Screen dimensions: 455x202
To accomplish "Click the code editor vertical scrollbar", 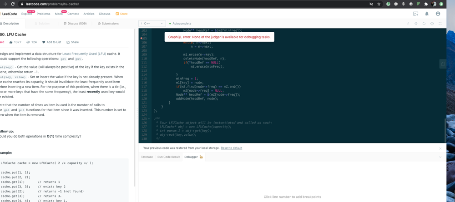I will click(x=445, y=130).
